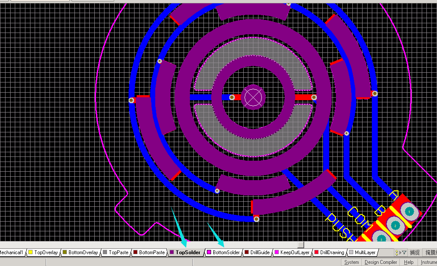437x266 pixels.
Task: Open the layer sets icon with yellow dots
Action: [397, 252]
